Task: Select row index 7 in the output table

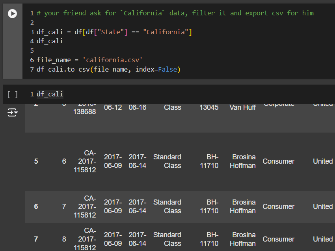Action: click(36, 239)
